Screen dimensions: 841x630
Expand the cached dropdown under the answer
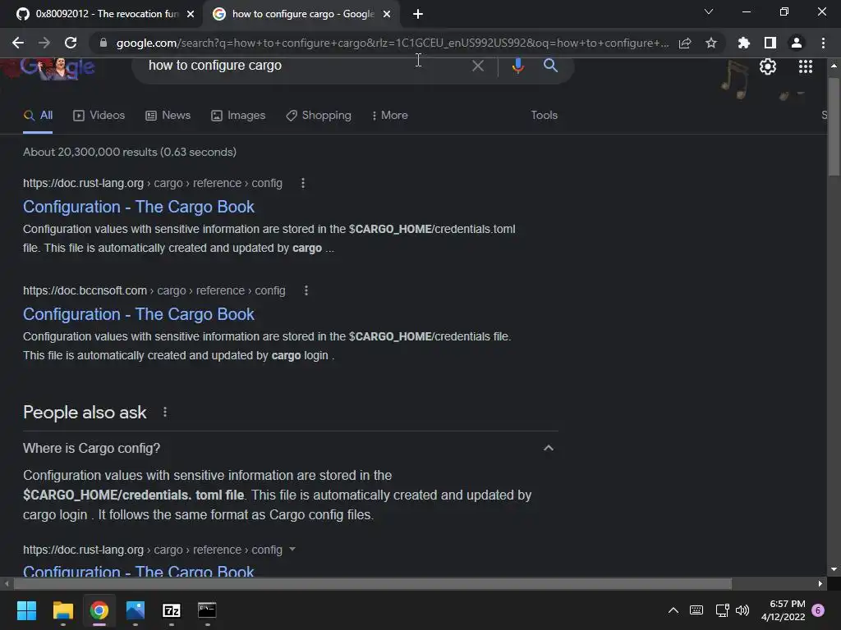tap(292, 549)
